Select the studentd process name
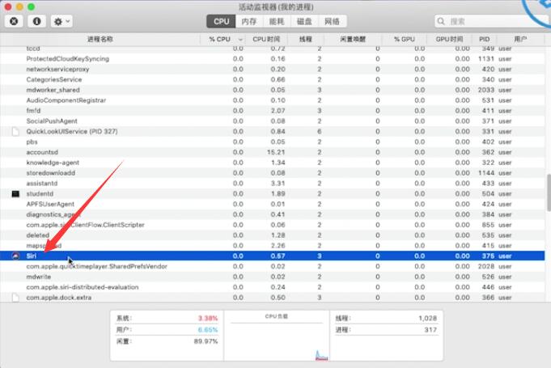 40,194
